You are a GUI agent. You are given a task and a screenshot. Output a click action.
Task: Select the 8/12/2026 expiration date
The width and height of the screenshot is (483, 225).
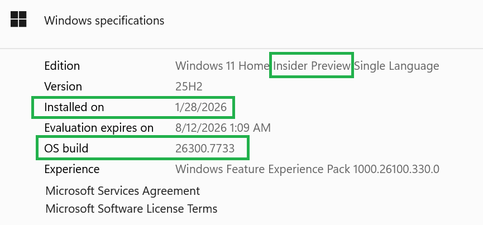click(x=200, y=128)
